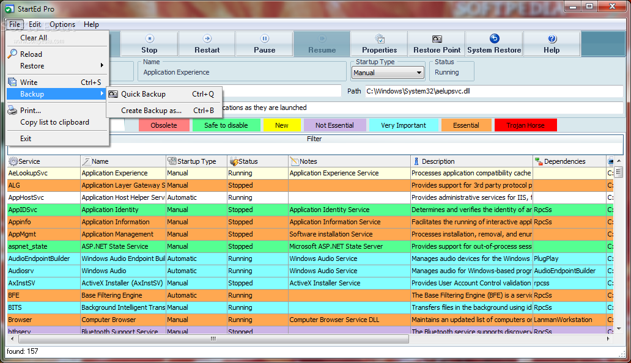Select the AeLookupSvc service row

coord(311,174)
